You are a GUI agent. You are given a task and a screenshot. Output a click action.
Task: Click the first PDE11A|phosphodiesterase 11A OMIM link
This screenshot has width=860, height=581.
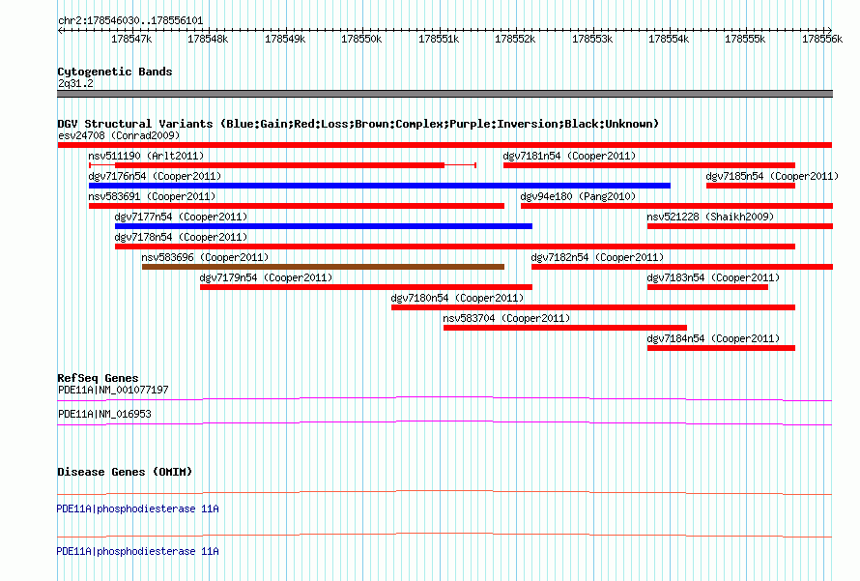click(x=137, y=509)
